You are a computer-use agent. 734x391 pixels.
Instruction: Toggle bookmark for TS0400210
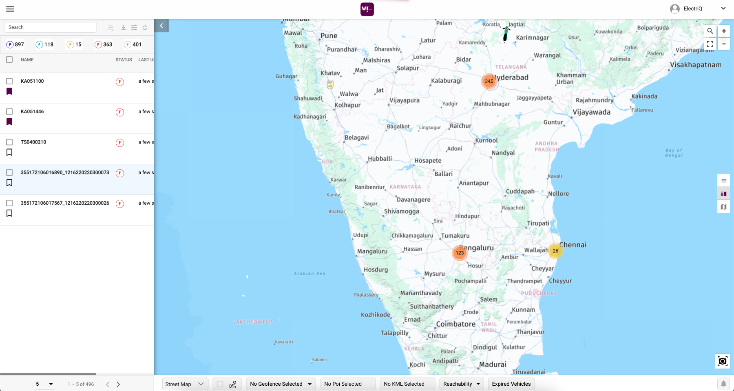coord(9,152)
